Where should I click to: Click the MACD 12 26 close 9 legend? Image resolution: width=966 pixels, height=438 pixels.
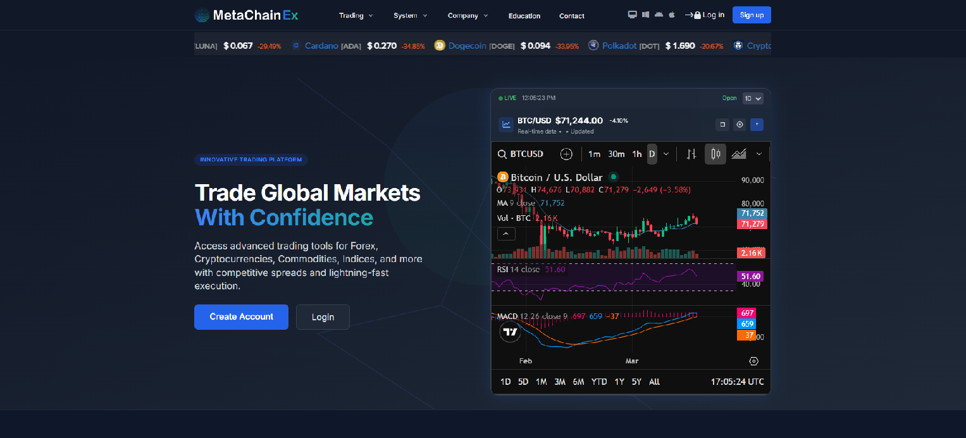532,316
